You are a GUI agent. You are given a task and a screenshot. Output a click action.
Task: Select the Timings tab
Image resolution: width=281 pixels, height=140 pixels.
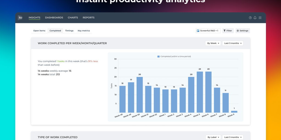click(69, 31)
